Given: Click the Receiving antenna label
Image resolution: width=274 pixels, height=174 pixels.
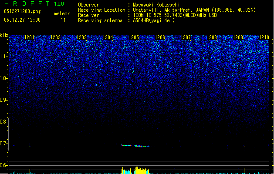Looking at the screenshot, I should click(x=100, y=20).
